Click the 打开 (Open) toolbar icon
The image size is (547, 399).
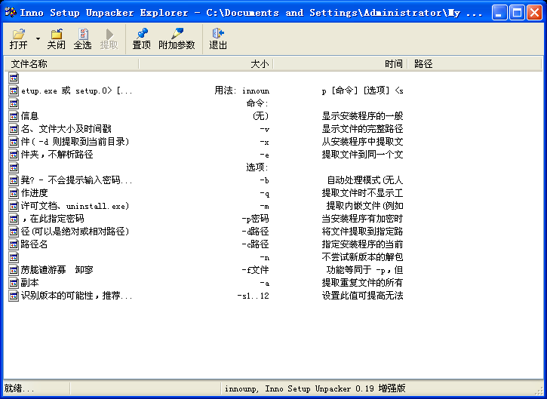coord(19,38)
